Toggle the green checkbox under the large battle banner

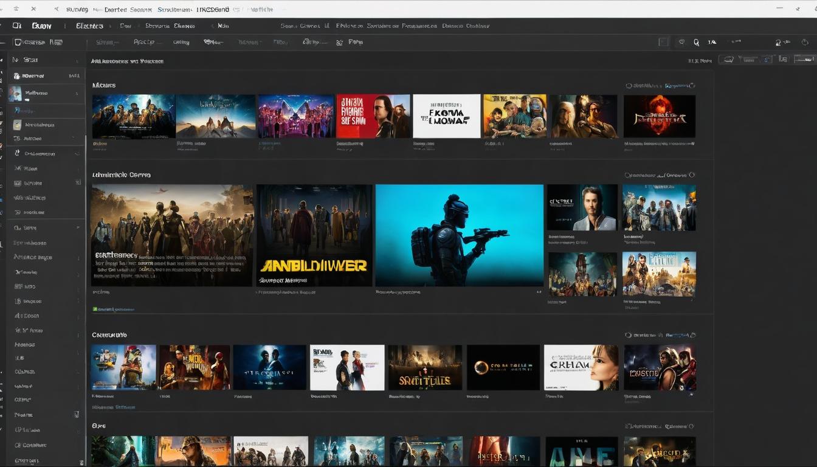coord(95,309)
